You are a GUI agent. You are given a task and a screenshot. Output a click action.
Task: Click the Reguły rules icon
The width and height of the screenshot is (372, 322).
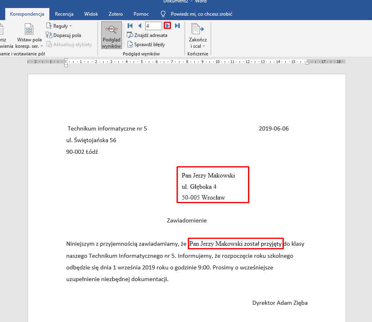pos(49,26)
